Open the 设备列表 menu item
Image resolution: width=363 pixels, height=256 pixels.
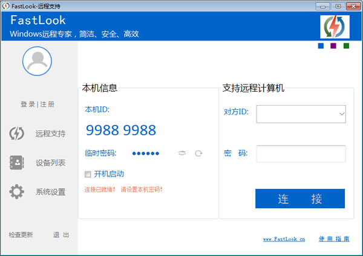50,163
